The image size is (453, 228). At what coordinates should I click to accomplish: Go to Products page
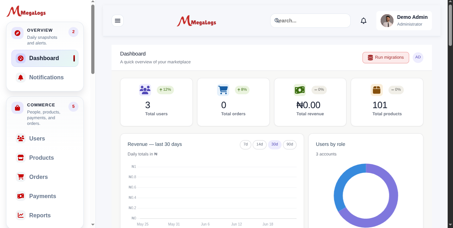tap(45, 158)
